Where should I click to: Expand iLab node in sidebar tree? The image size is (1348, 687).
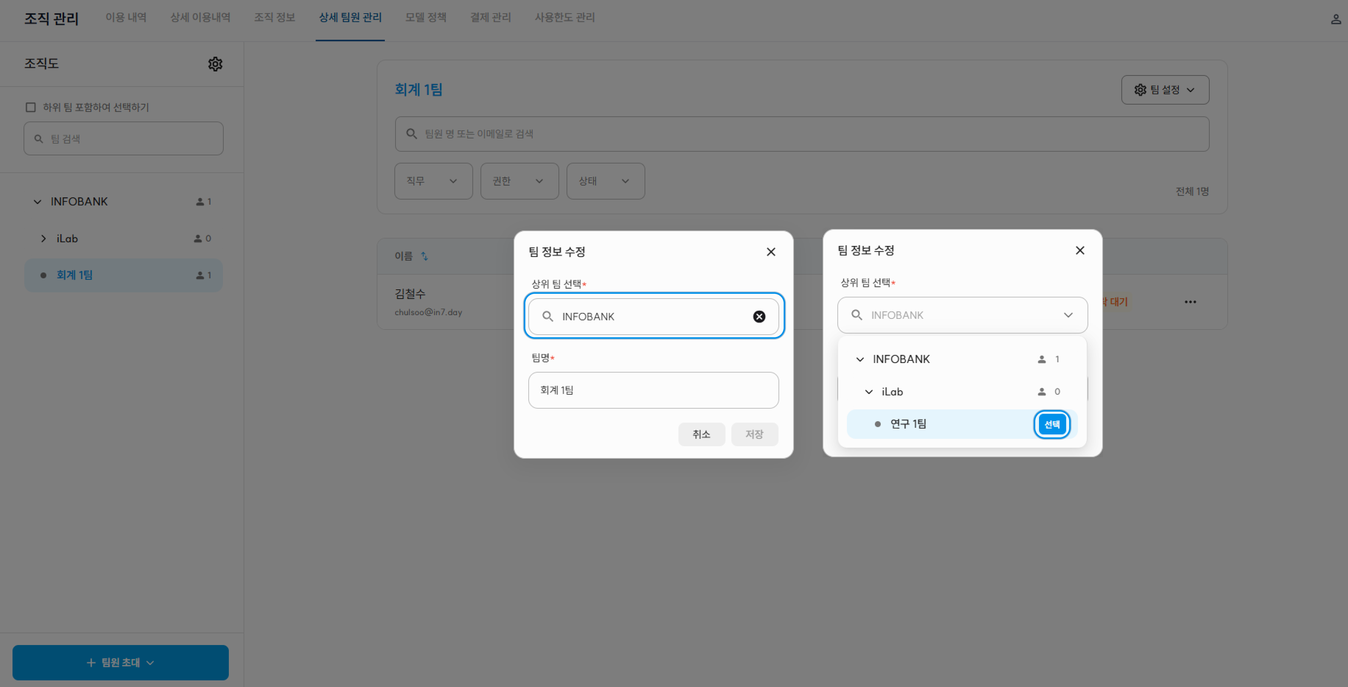tap(43, 238)
